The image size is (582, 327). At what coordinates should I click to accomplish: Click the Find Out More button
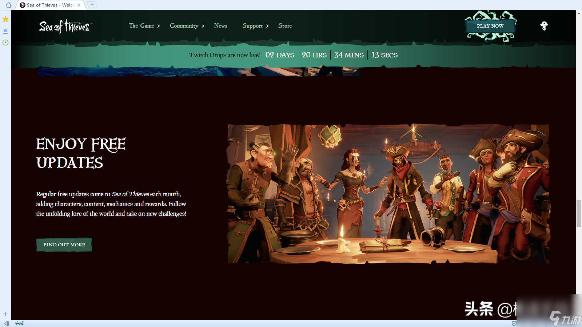(64, 245)
